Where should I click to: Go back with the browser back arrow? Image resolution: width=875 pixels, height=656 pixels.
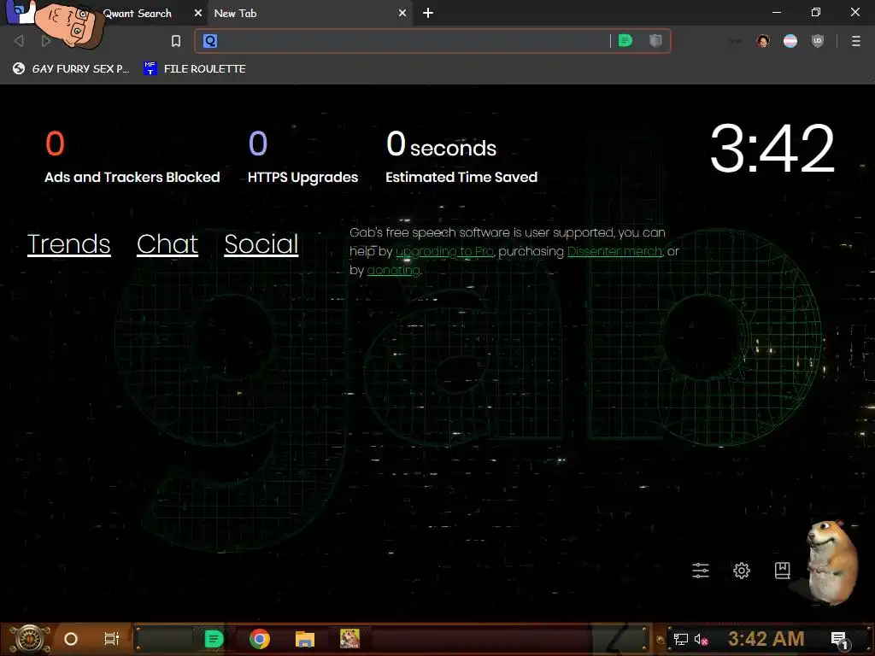point(19,41)
